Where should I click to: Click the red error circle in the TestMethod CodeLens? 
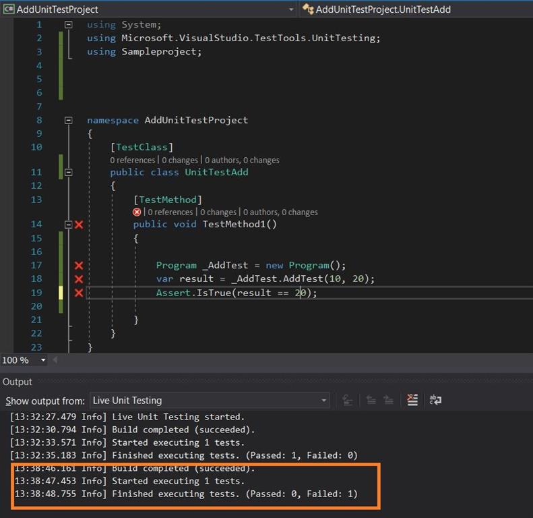coord(137,212)
